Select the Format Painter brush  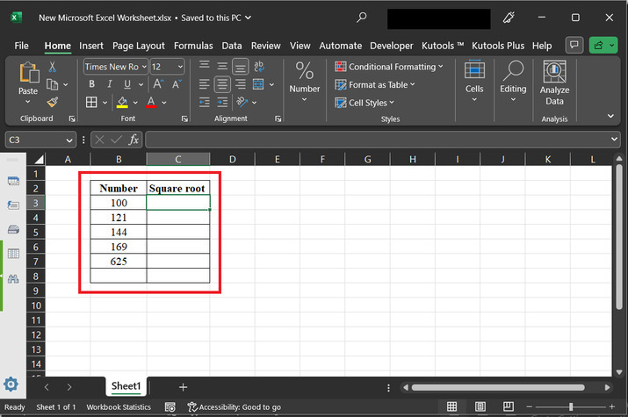point(53,102)
